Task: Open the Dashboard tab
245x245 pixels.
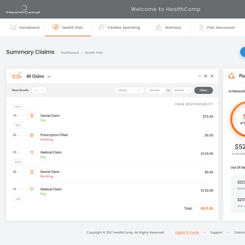Action: 25,27
